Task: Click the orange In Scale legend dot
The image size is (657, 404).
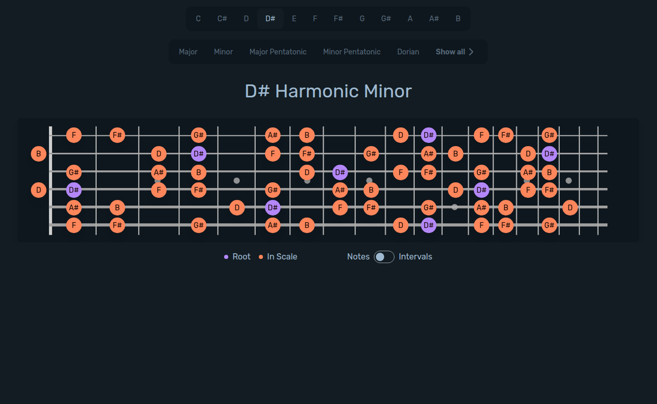Action: pyautogui.click(x=260, y=256)
